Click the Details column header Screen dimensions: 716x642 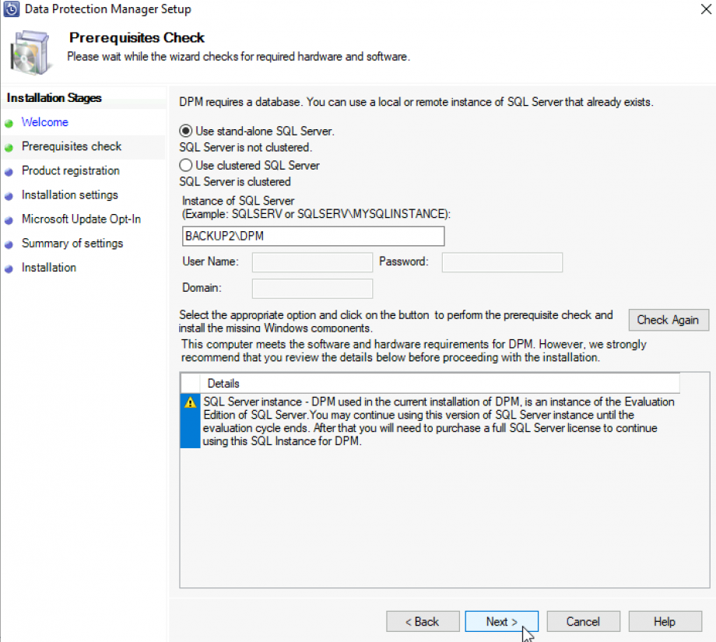(x=224, y=383)
